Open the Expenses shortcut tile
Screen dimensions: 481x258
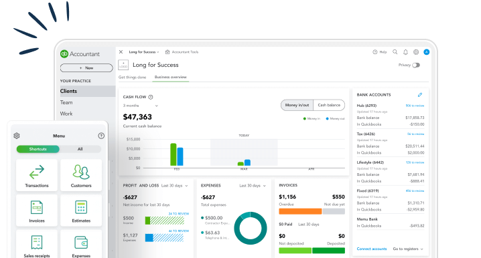click(x=81, y=244)
